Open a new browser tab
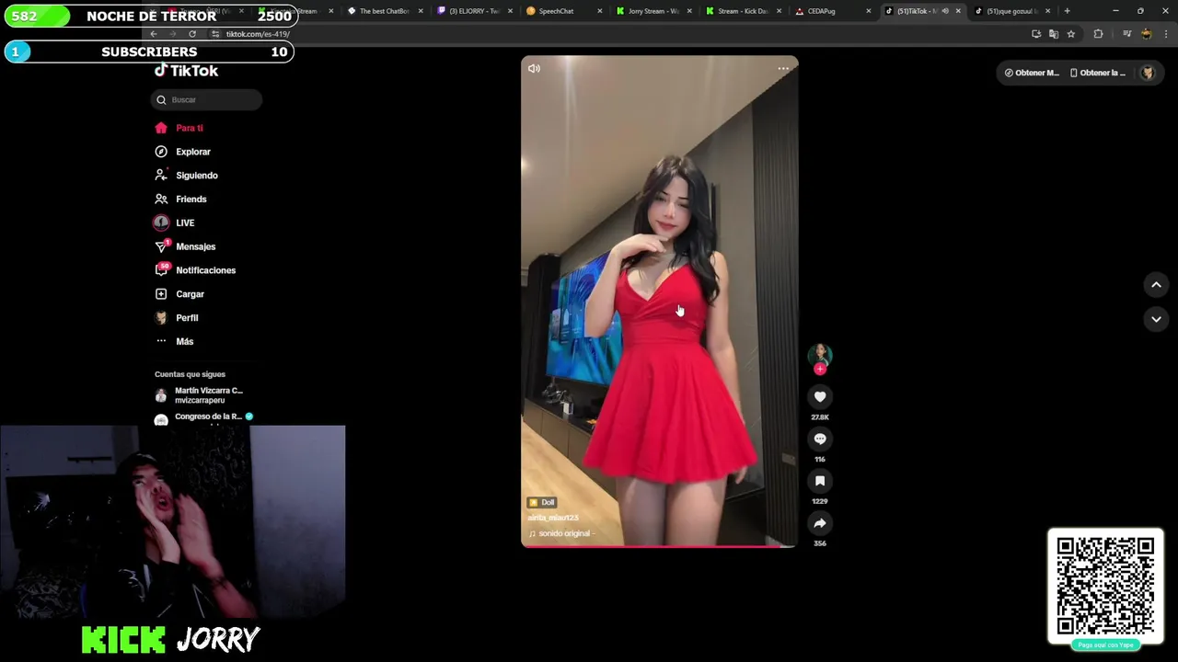1178x662 pixels. click(x=1067, y=11)
